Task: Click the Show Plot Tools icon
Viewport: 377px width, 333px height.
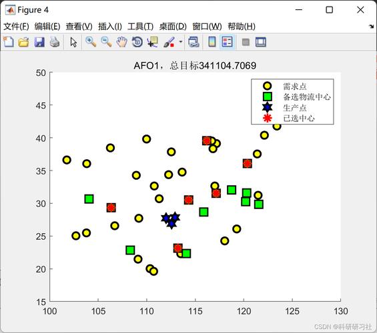Action: pyautogui.click(x=261, y=42)
